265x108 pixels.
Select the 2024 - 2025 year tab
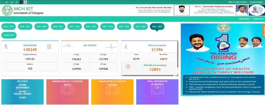tap(124, 27)
